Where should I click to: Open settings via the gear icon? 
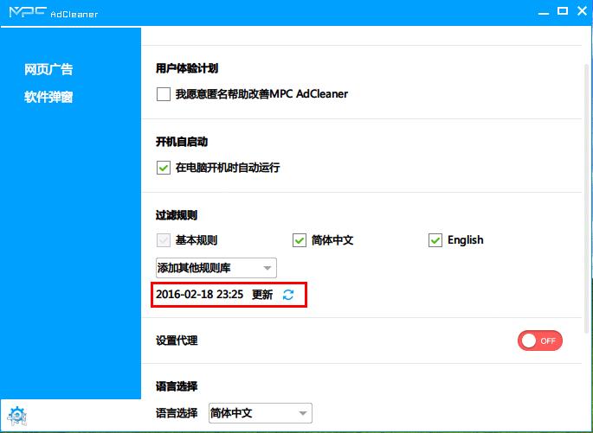click(17, 416)
